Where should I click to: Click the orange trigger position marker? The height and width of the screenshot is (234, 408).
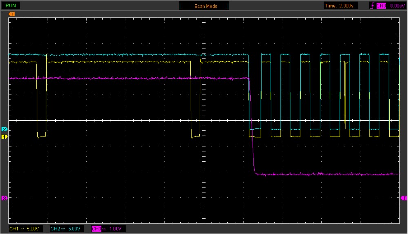(12, 14)
